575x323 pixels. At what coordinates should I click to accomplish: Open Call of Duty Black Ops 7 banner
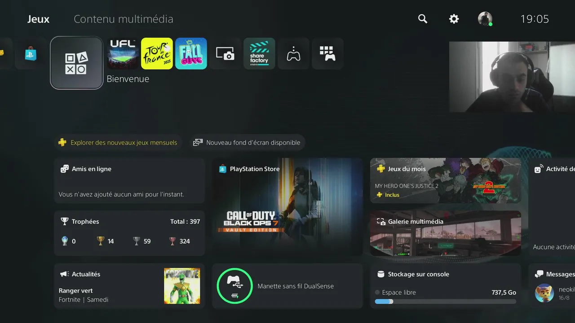(x=287, y=207)
